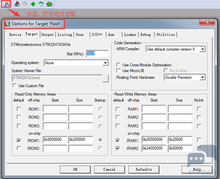Click the IROM1 Size field
Viewport: 220px width, 179px height.
point(81,140)
